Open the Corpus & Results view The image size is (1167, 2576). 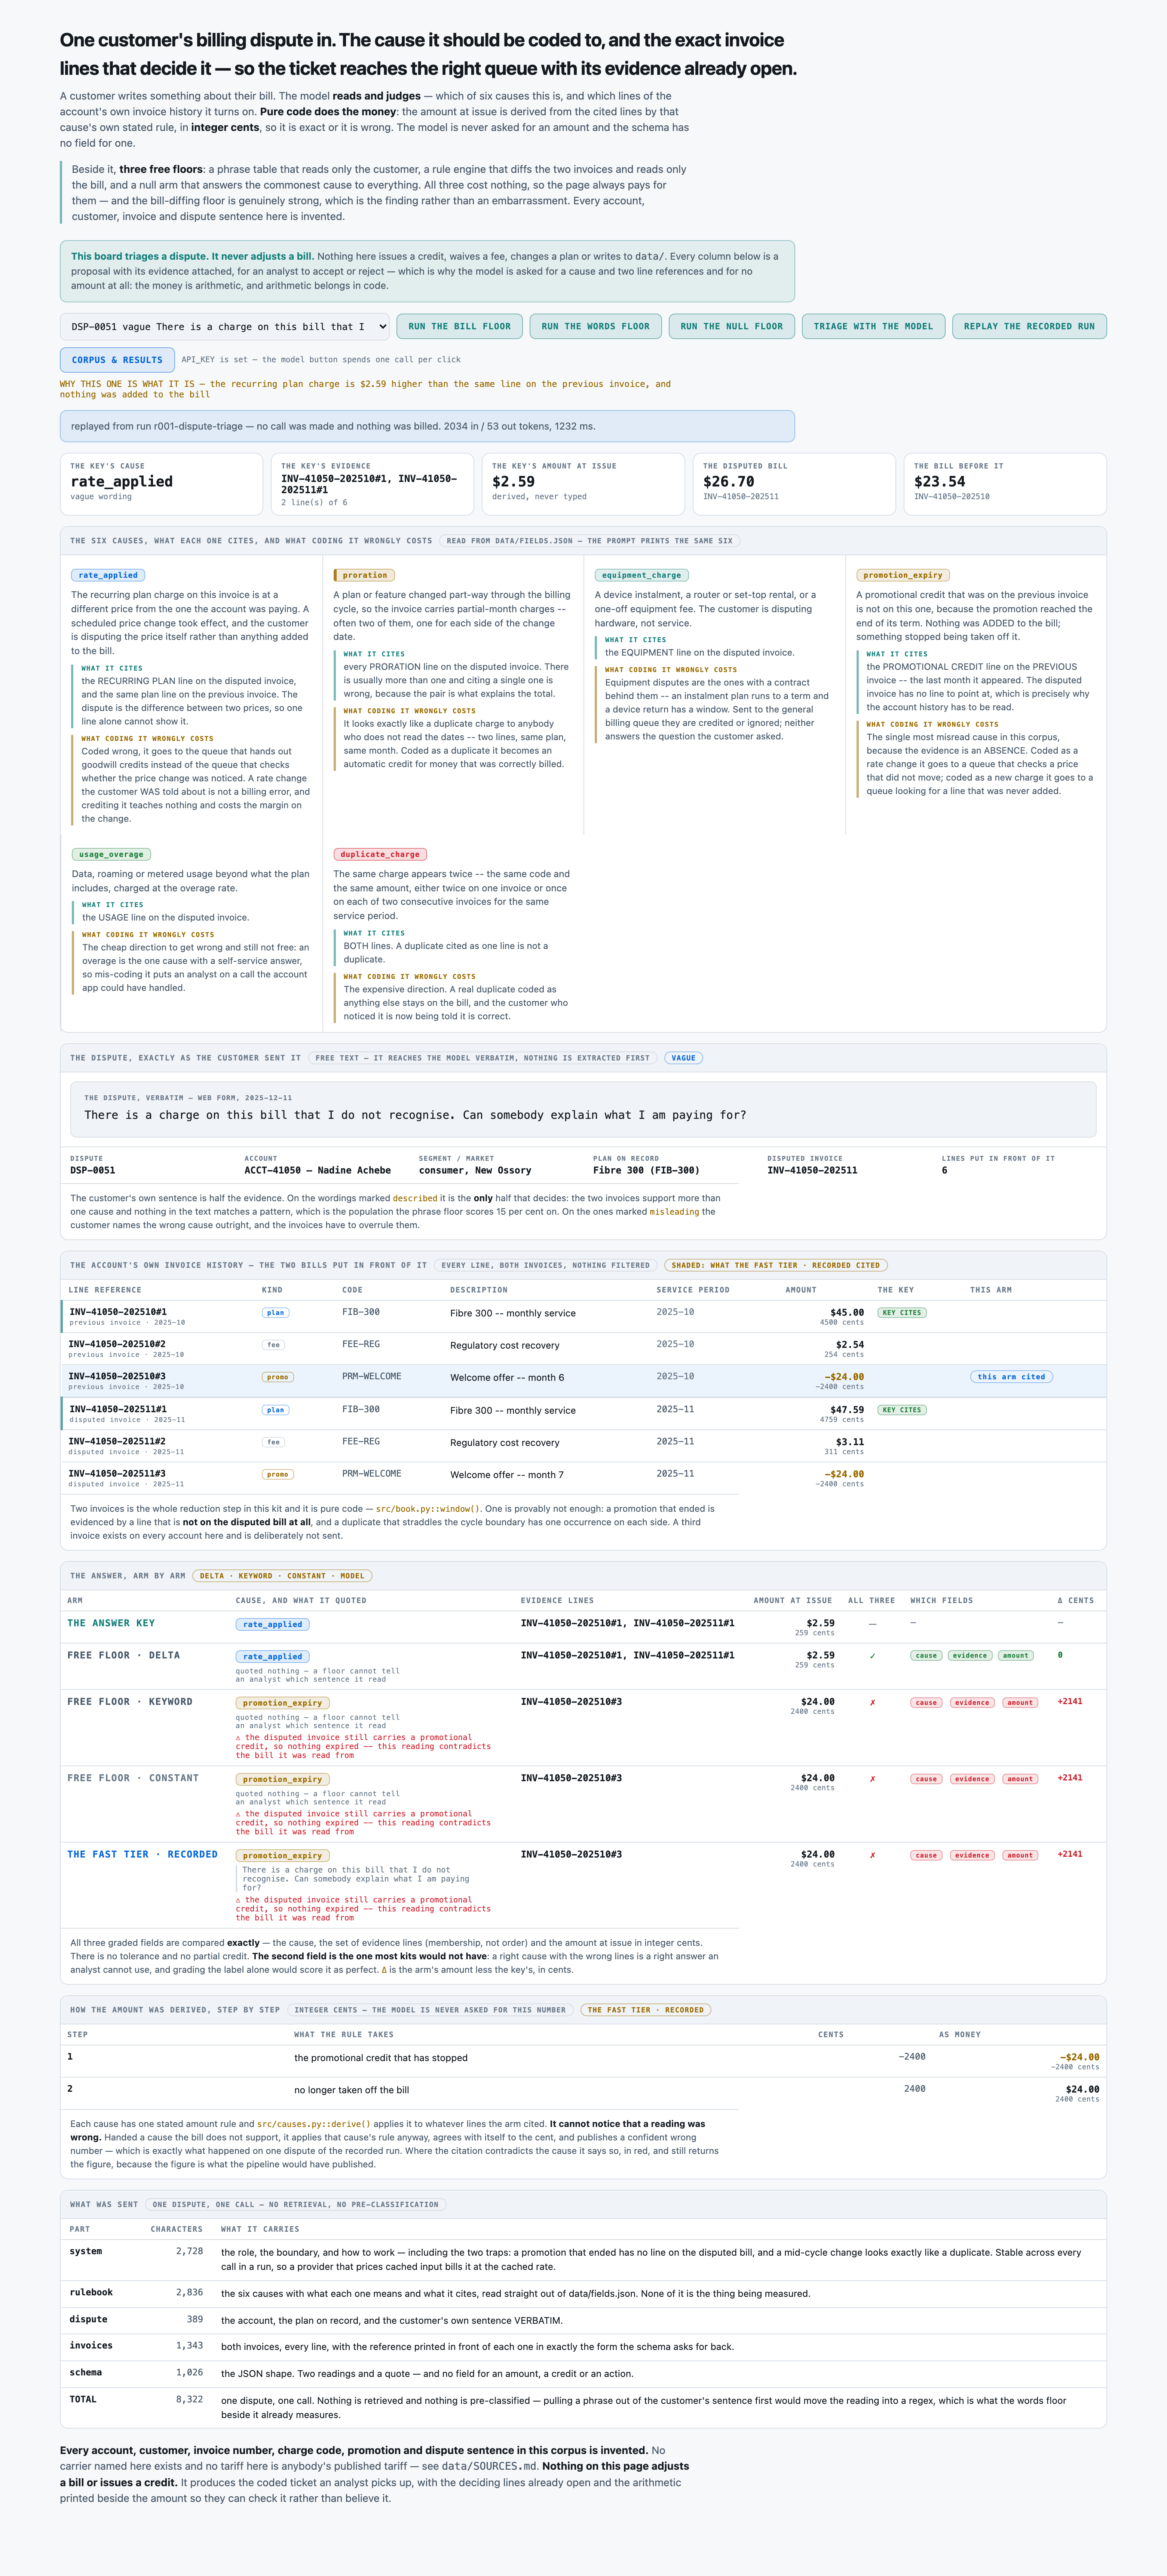117,360
